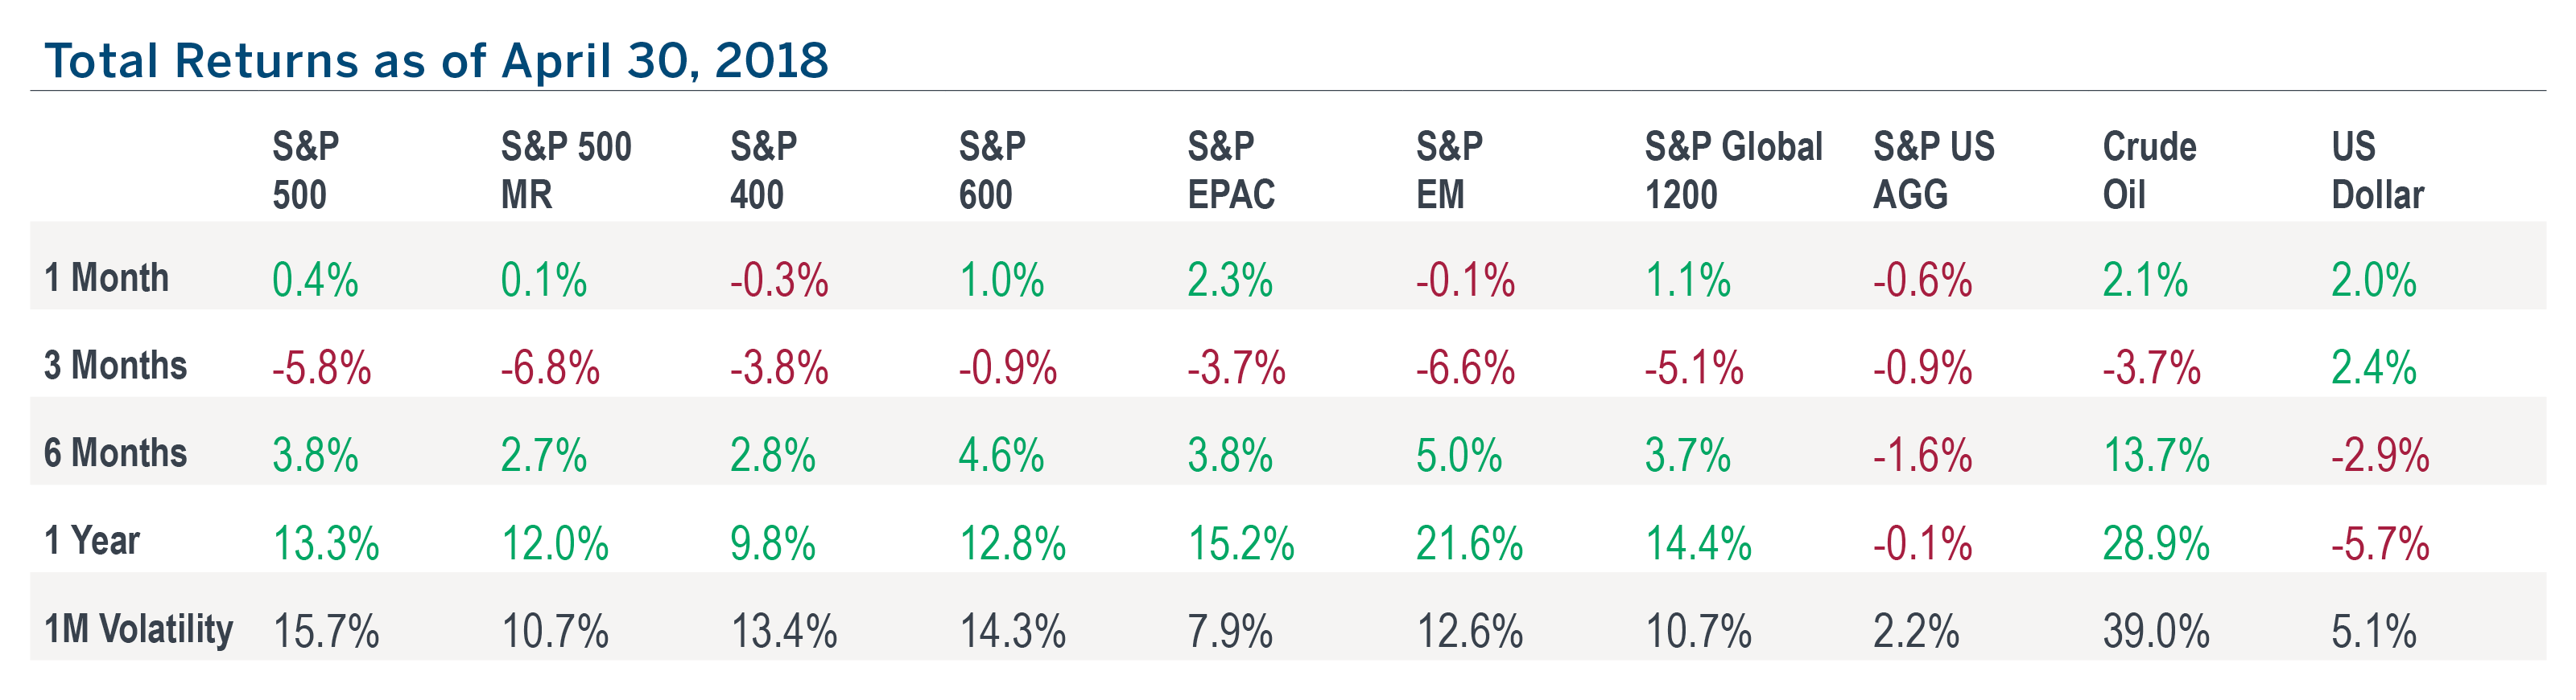This screenshot has width=2576, height=700.
Task: Select the S&P 500 MR column header
Action: (x=565, y=170)
